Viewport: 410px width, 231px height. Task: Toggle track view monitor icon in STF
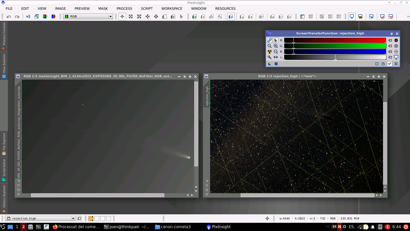point(396,57)
